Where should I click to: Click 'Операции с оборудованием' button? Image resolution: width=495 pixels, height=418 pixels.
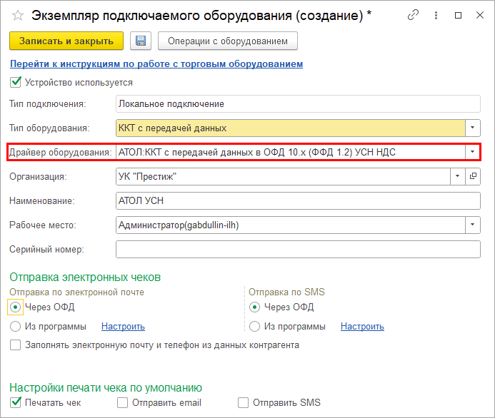point(227,41)
